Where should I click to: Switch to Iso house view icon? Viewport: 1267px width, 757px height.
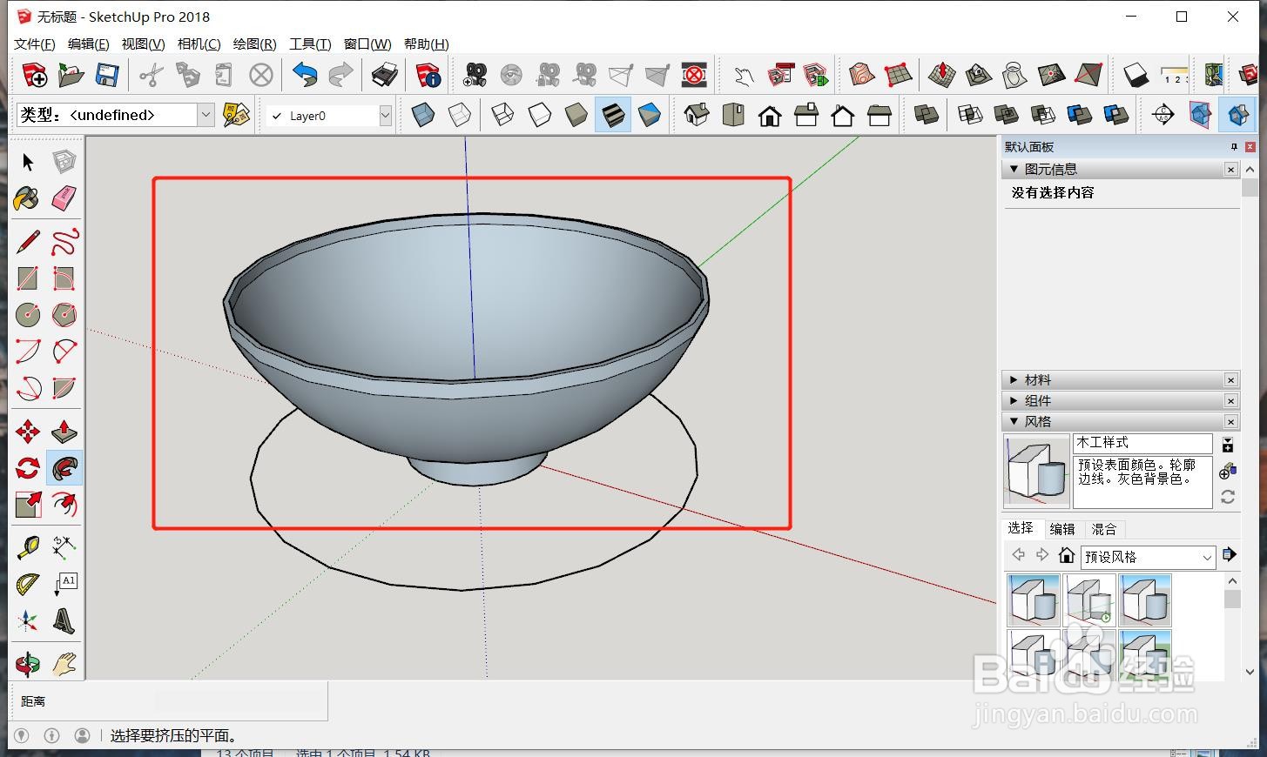click(x=696, y=115)
